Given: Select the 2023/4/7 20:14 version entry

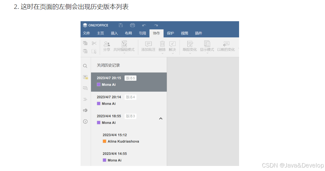Looking at the screenshot, I should [x=129, y=101].
